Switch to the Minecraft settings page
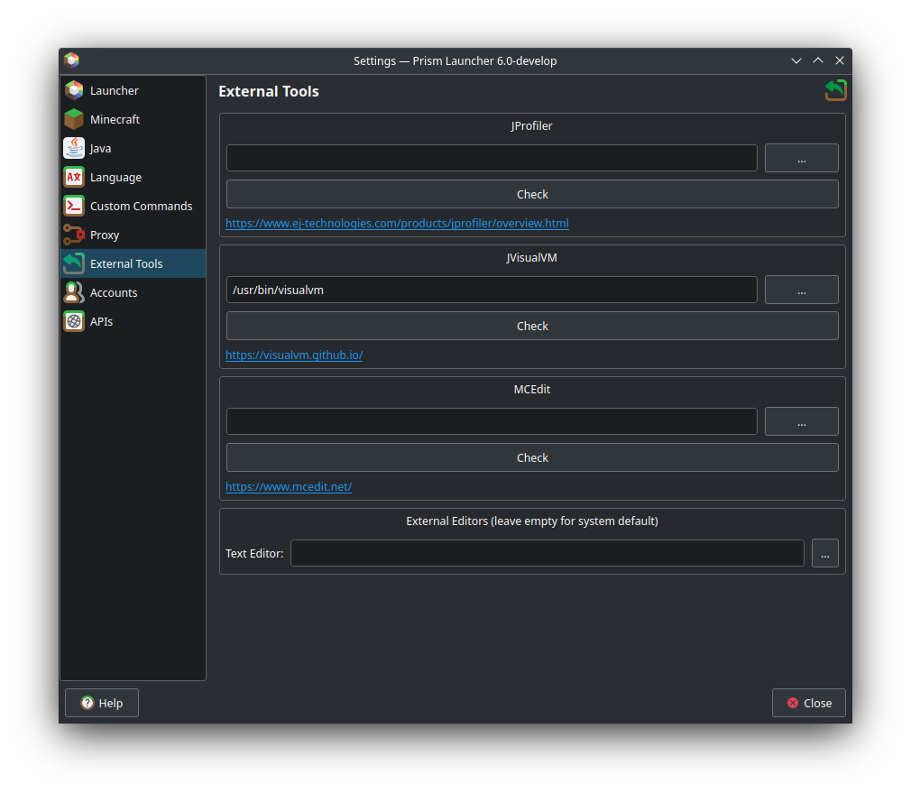 pyautogui.click(x=133, y=119)
